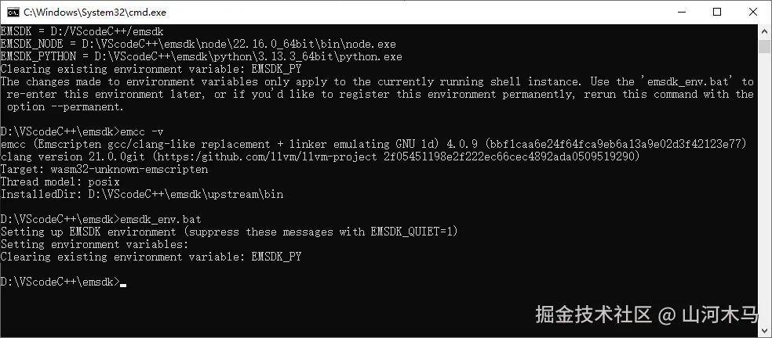Click the EMSDK_QUIET=1 text
Screen dimensions: 772x338
click(411, 232)
